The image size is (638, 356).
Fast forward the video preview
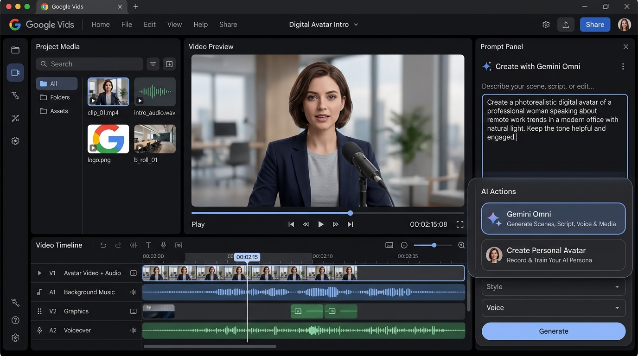pyautogui.click(x=336, y=224)
